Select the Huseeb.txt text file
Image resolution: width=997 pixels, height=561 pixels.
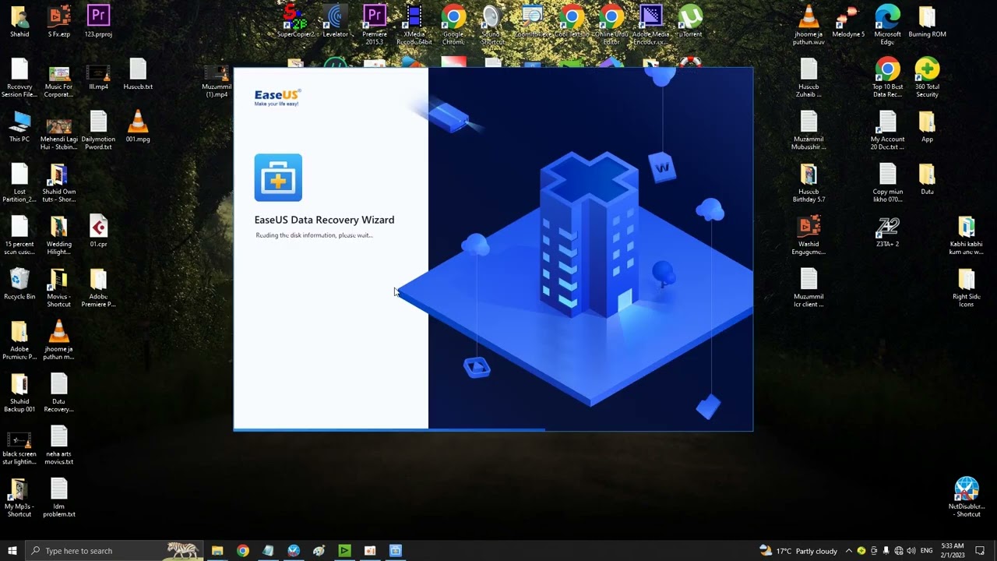(x=138, y=75)
